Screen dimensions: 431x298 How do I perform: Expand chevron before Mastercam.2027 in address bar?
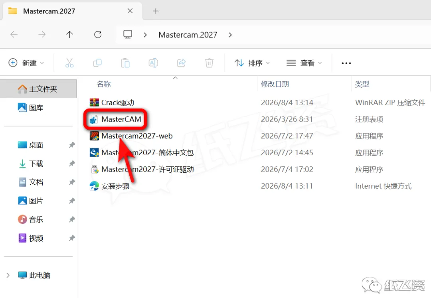pos(145,35)
